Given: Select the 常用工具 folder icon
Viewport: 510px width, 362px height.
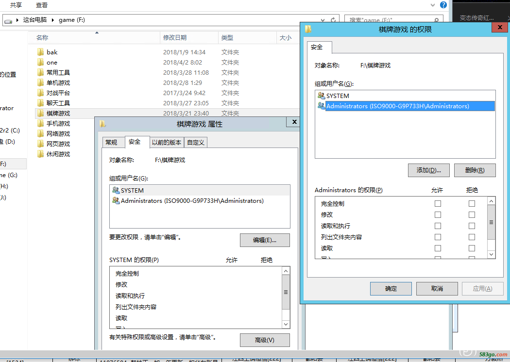Looking at the screenshot, I should point(40,72).
